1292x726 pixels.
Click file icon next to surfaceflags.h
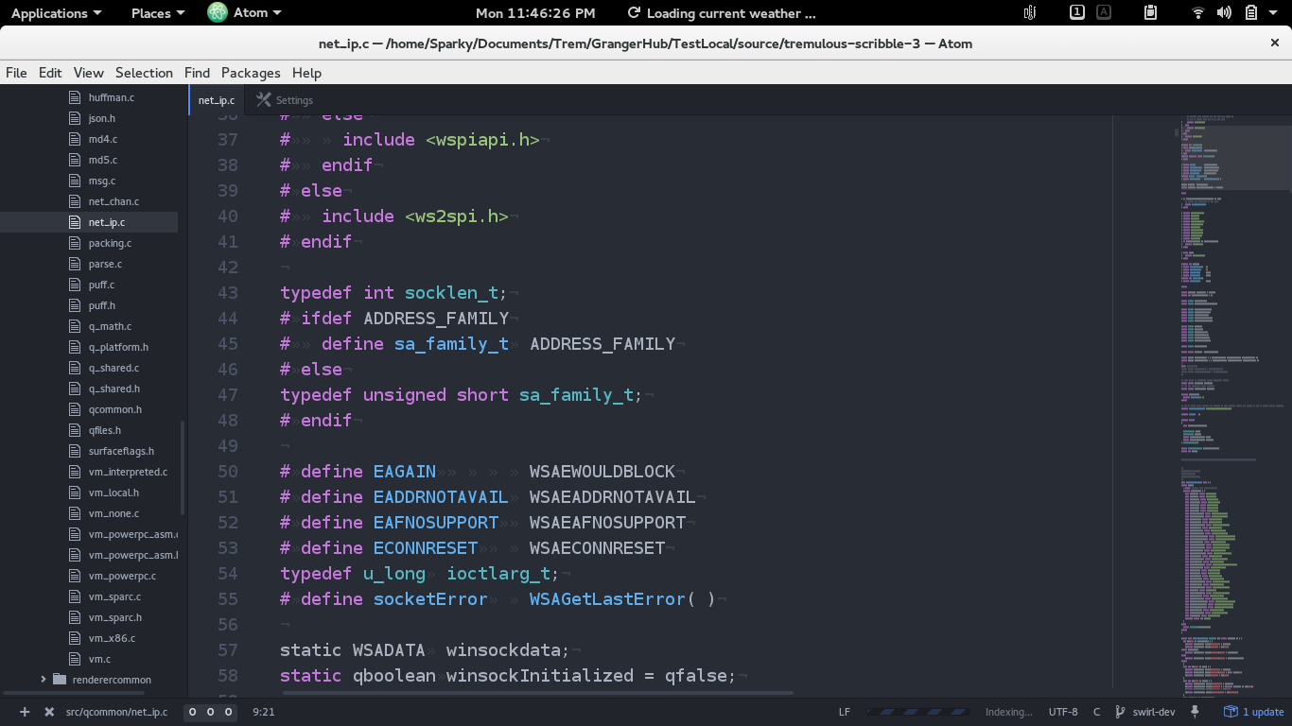[76, 451]
